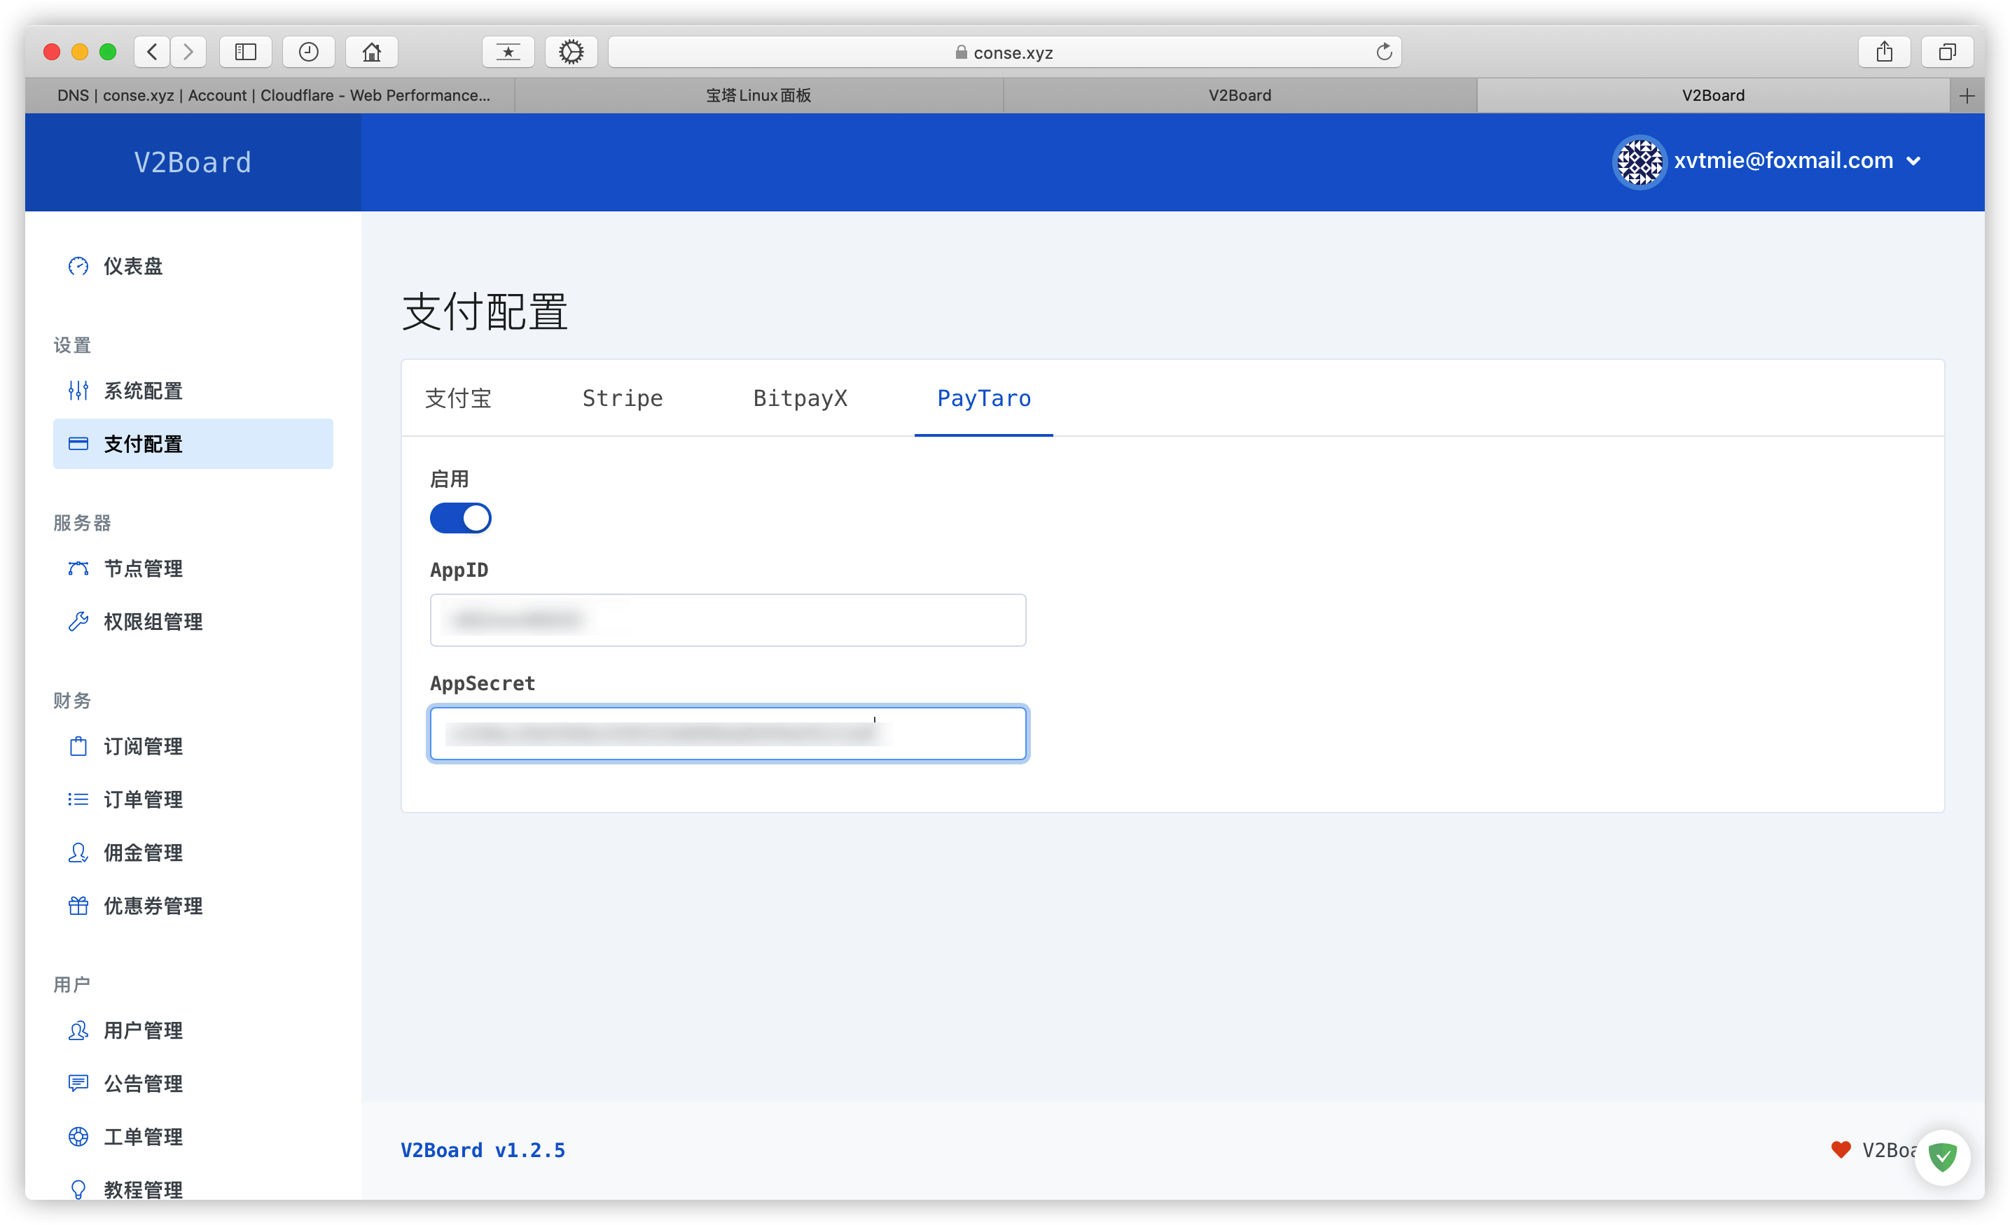
Task: Open the 仪表盘 dashboard icon
Action: pyautogui.click(x=78, y=266)
